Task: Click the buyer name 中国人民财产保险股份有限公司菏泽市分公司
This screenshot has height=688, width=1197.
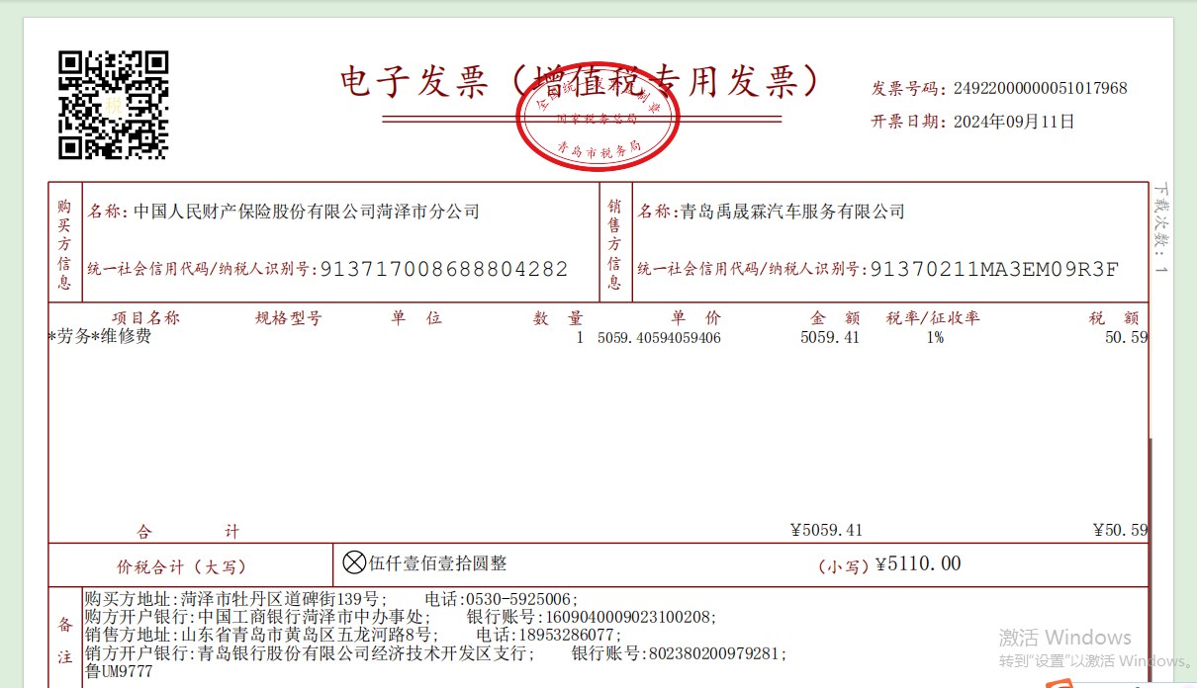Action: 307,211
